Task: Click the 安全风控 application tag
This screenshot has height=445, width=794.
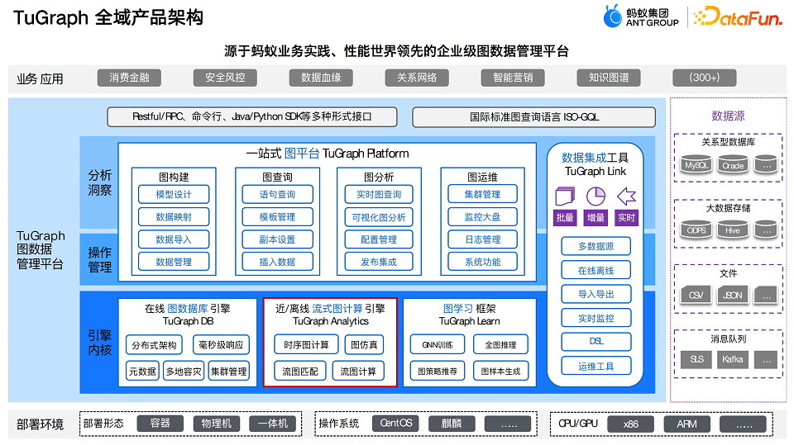Action: point(225,78)
